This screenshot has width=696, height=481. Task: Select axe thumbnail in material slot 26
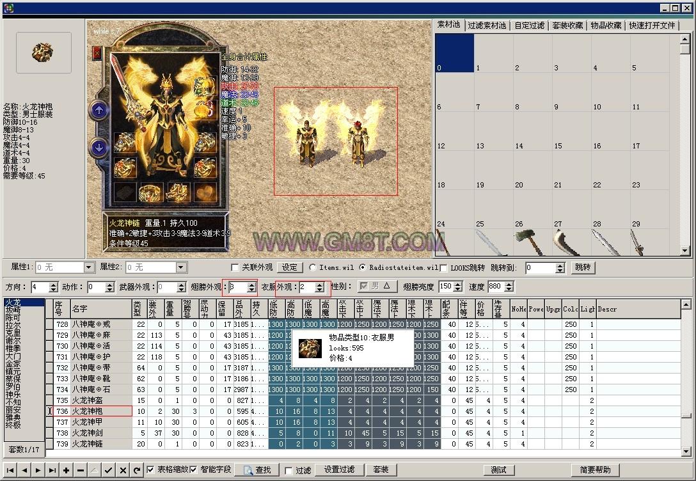click(x=528, y=242)
